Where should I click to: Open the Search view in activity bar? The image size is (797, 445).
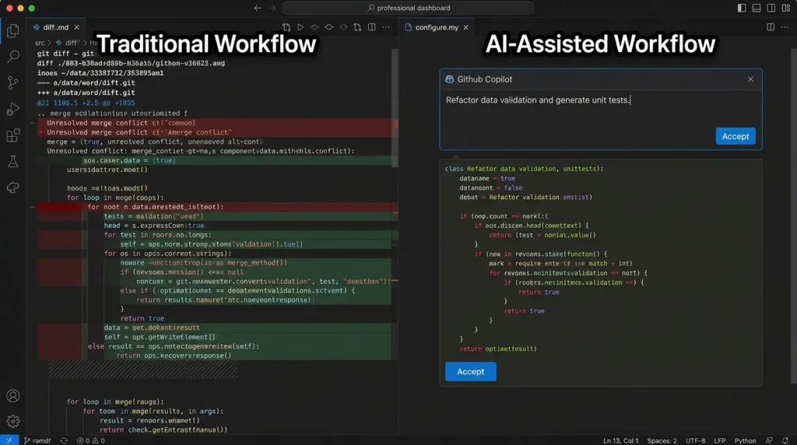pyautogui.click(x=13, y=56)
